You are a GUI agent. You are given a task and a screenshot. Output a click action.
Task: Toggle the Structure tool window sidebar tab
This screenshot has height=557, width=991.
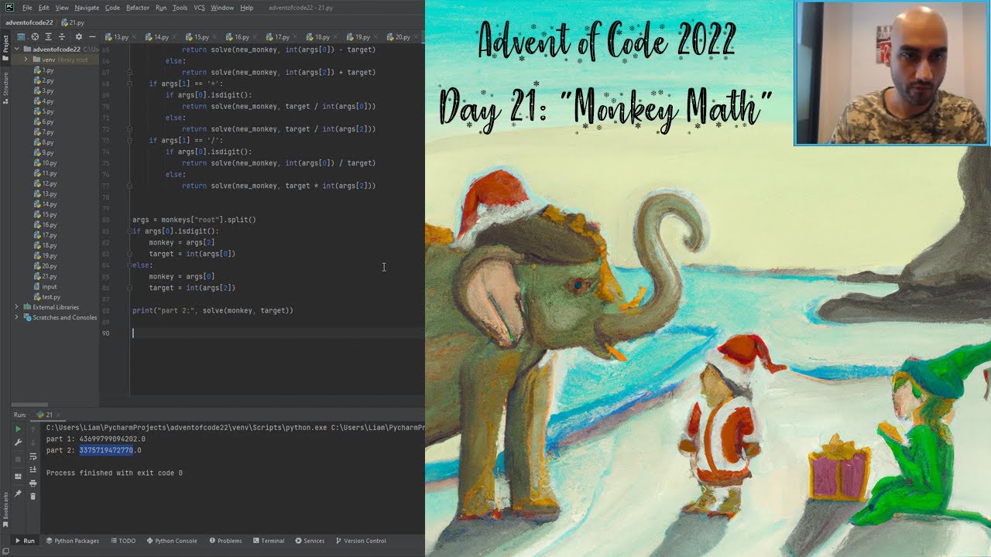[x=5, y=88]
